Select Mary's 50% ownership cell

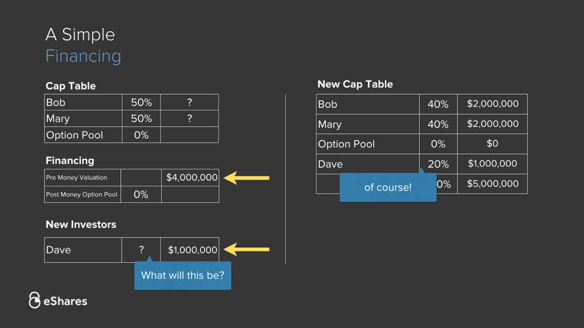coord(141,119)
